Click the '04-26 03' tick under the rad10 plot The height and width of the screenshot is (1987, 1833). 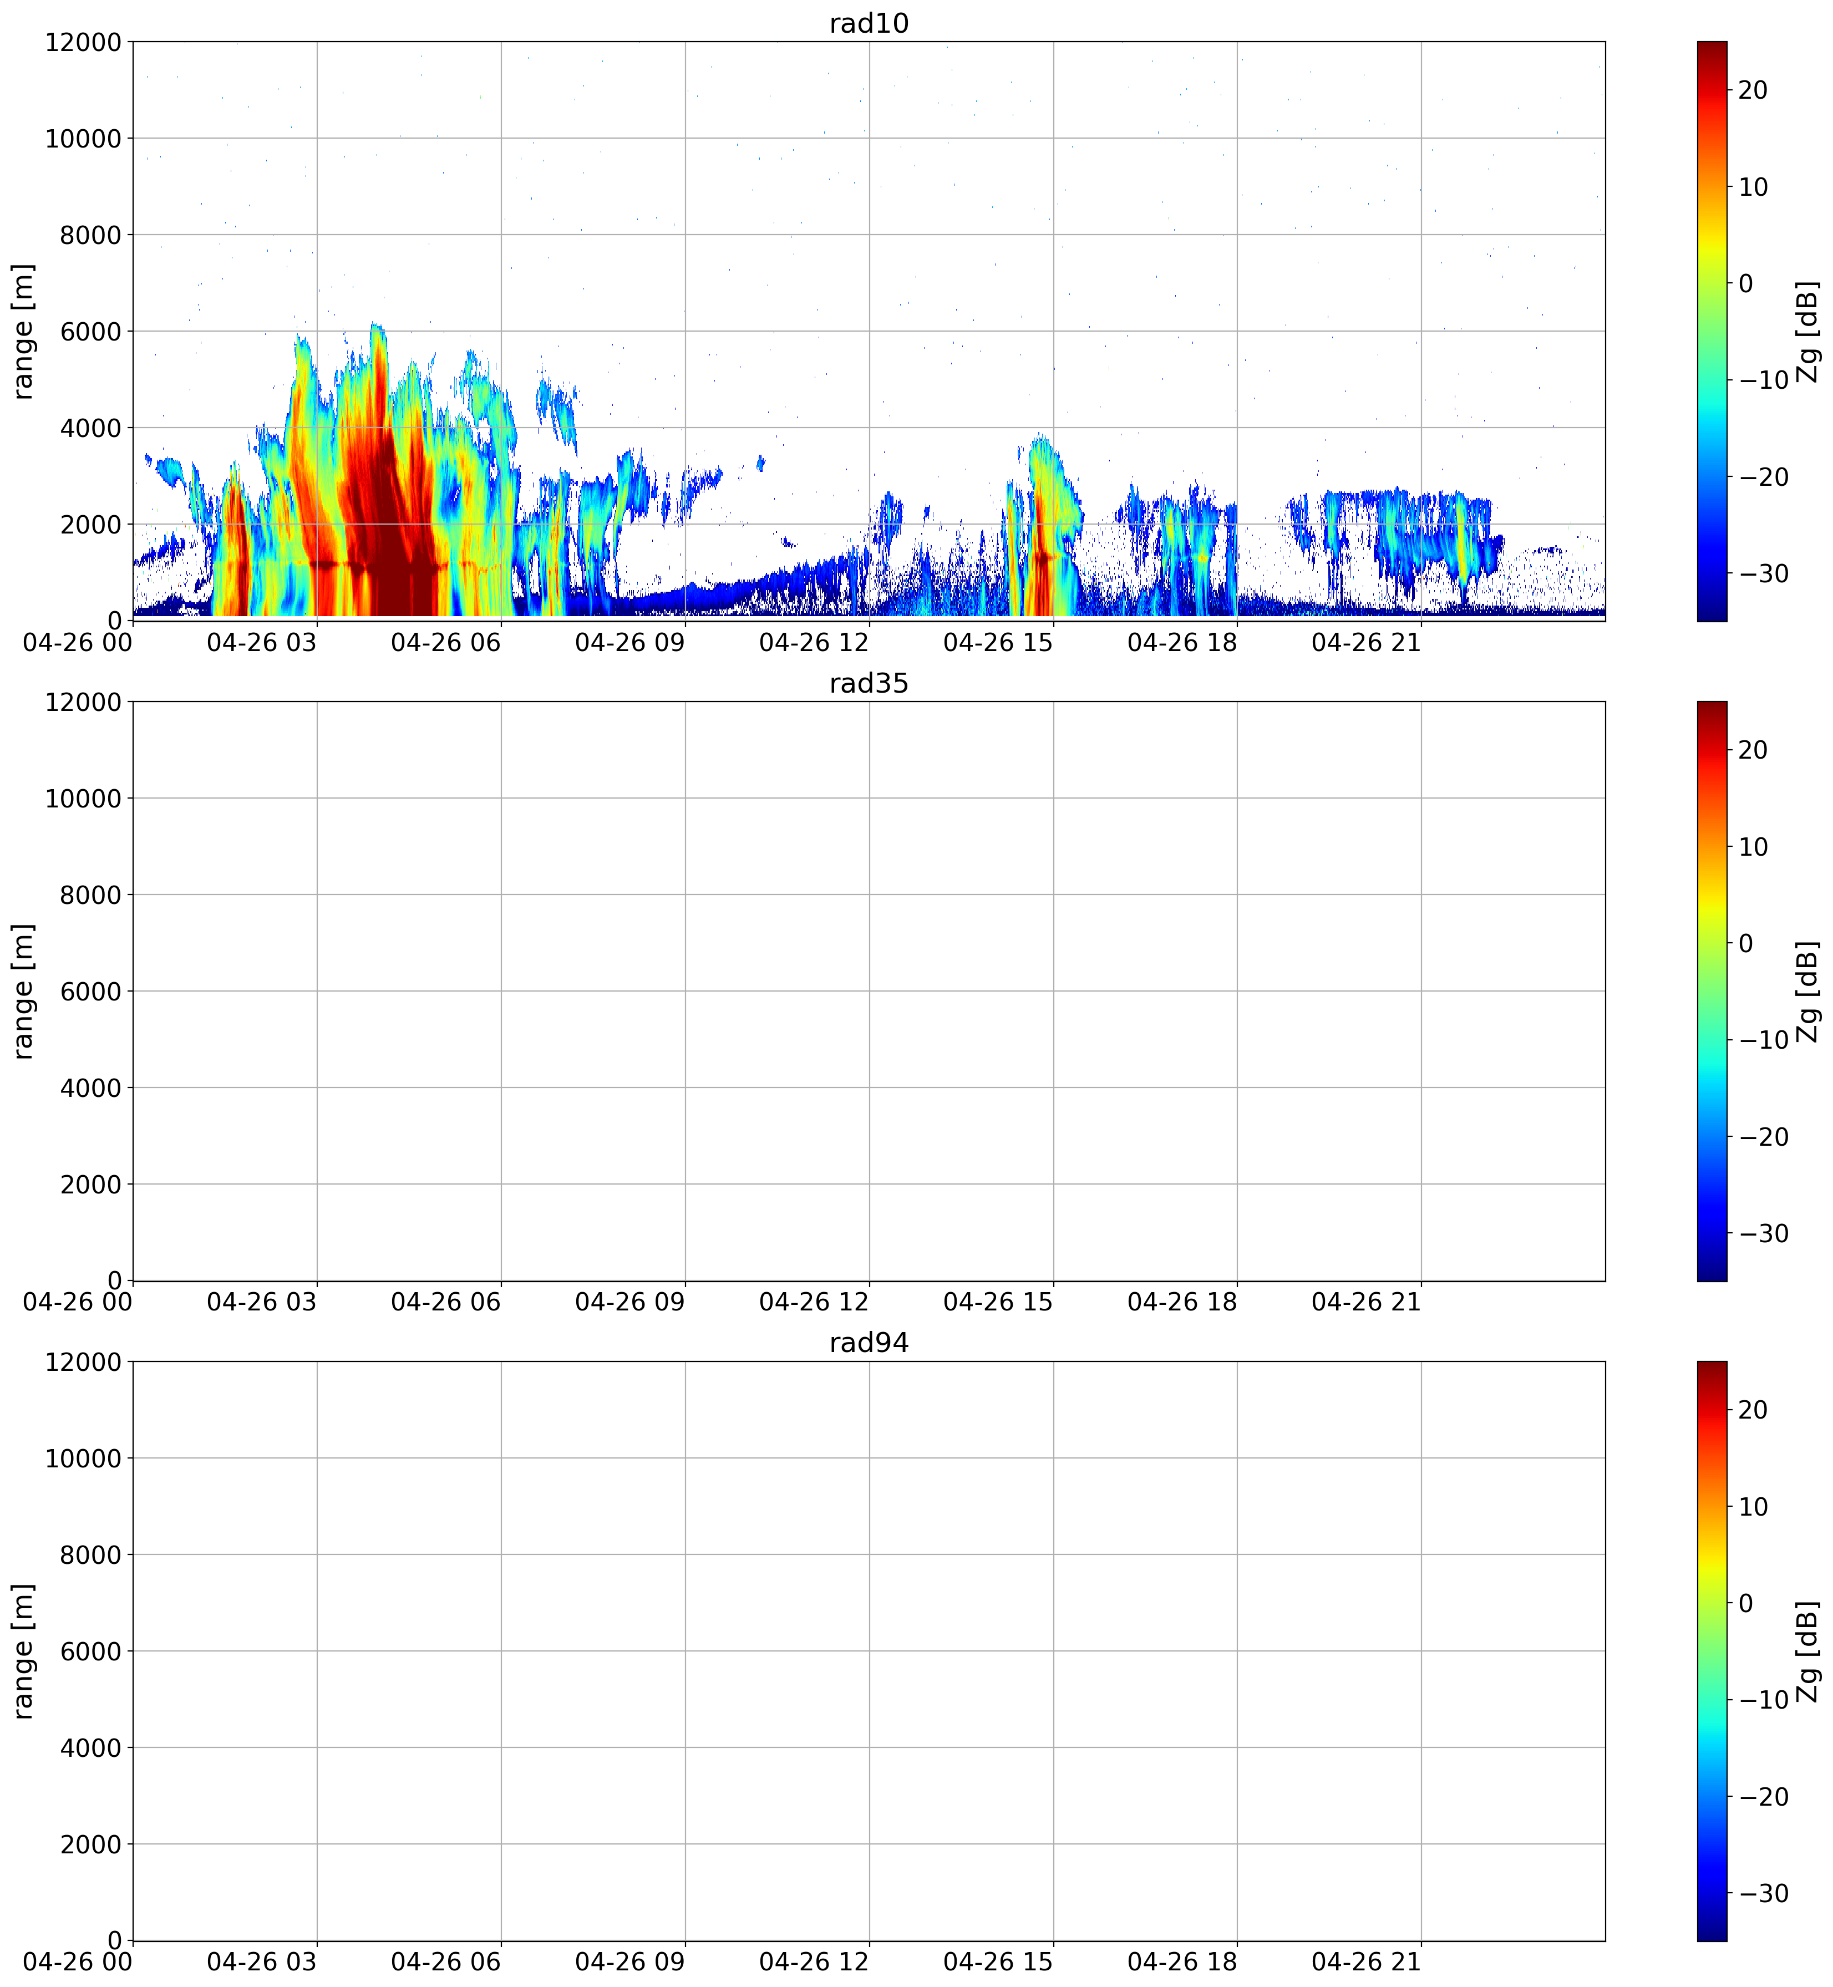262,642
